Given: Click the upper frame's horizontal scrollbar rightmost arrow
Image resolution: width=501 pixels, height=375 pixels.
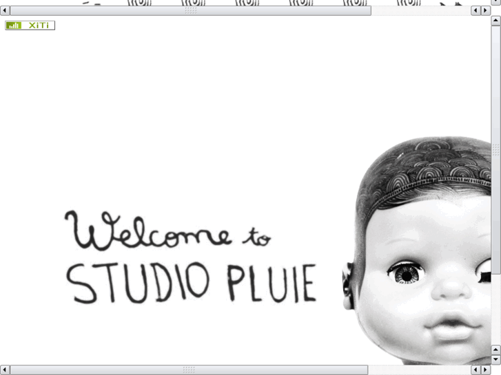Looking at the screenshot, I should 486,10.
